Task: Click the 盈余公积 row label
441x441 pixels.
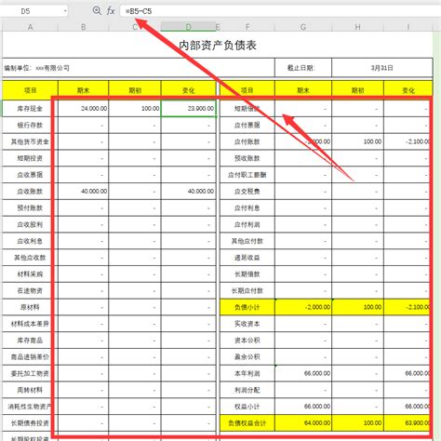Action: 247,356
